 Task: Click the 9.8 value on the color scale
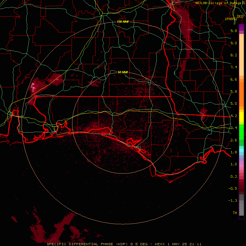234,31
